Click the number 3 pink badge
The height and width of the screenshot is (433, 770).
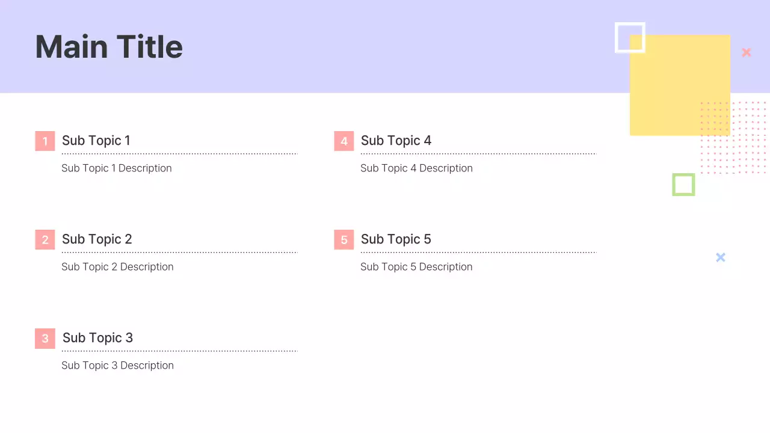pyautogui.click(x=45, y=339)
